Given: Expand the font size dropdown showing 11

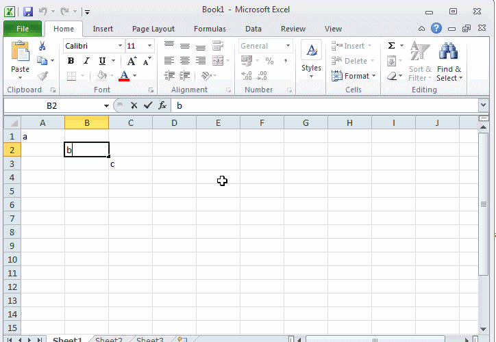Looking at the screenshot, I should coord(150,46).
